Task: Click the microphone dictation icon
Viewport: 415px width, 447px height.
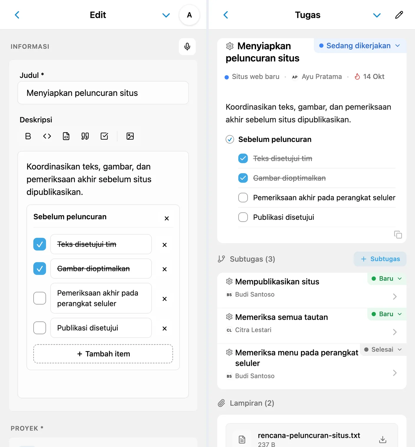Action: click(187, 47)
